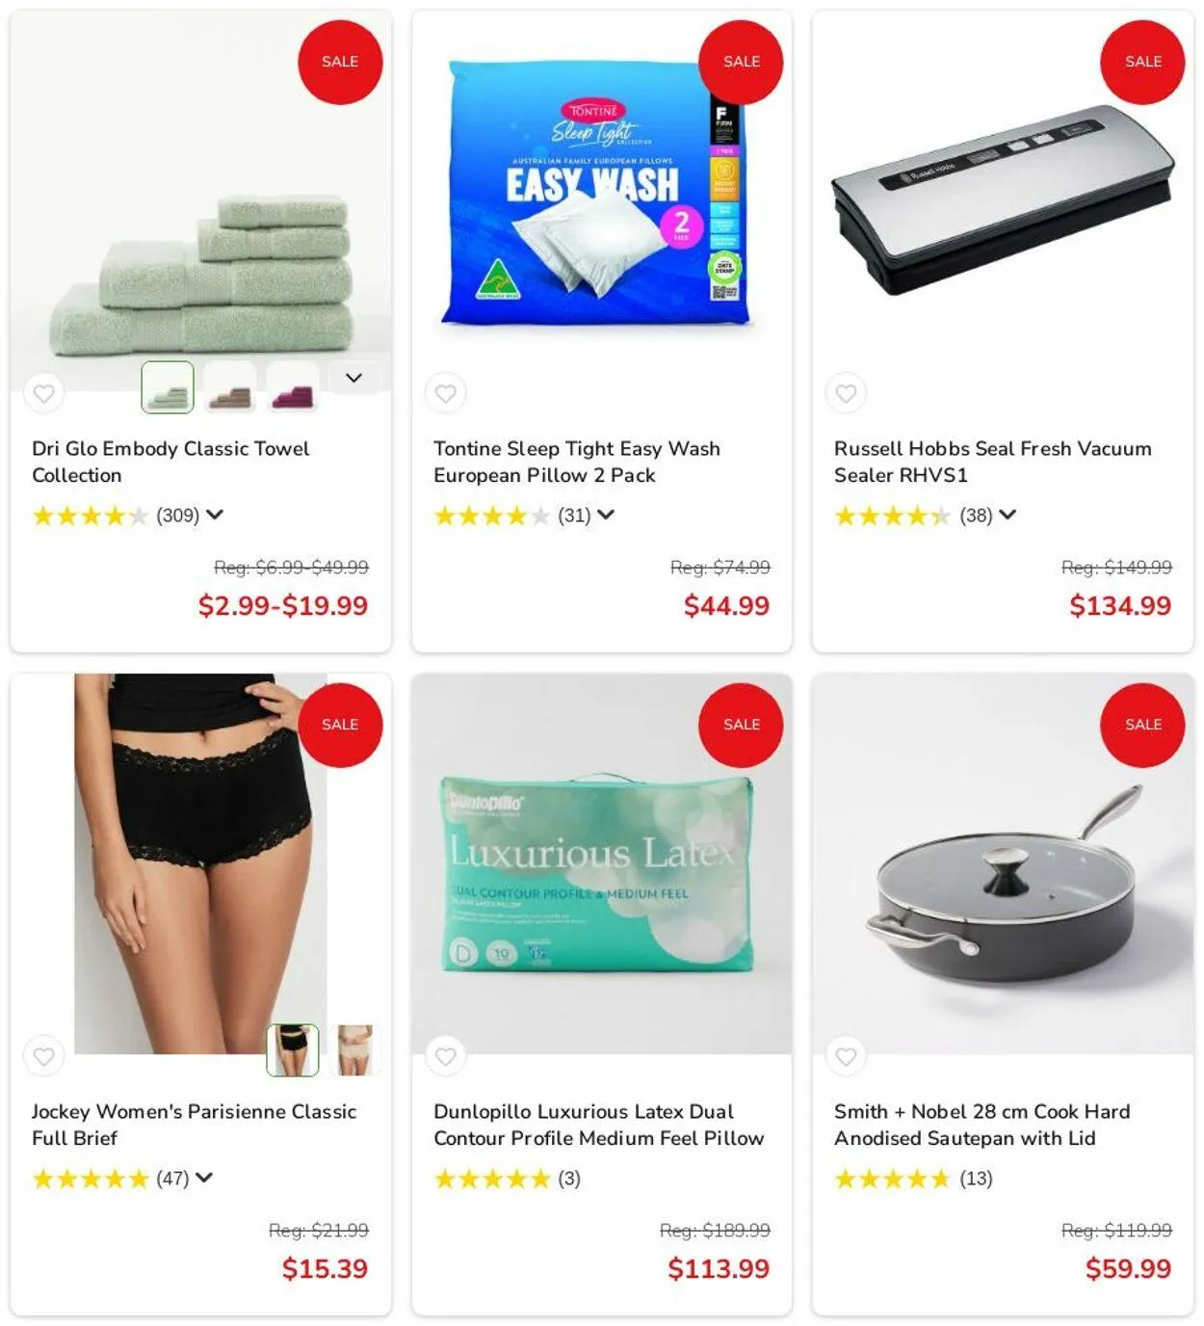The image size is (1204, 1326).
Task: View the Smith + Nobel sautepan product image
Action: tap(1003, 863)
